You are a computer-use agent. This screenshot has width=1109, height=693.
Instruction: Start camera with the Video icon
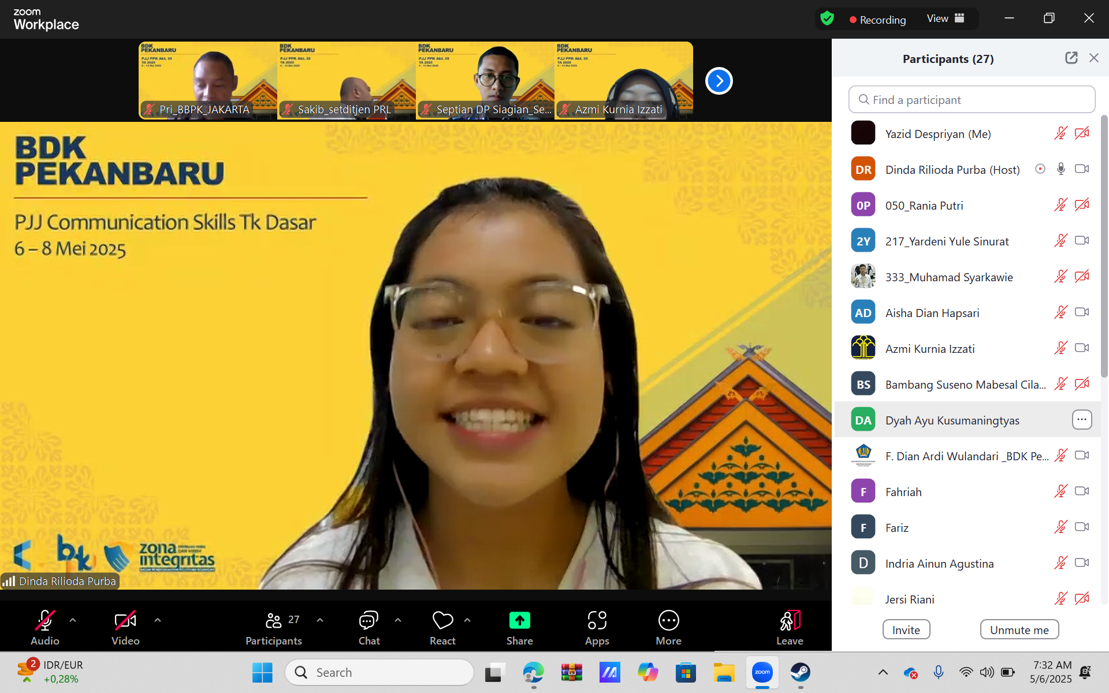(125, 621)
